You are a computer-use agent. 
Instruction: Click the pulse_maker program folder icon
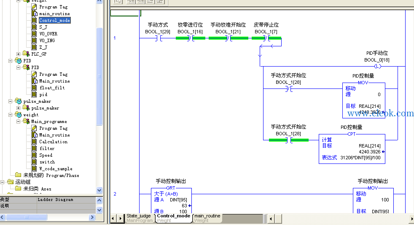[x=26, y=107]
